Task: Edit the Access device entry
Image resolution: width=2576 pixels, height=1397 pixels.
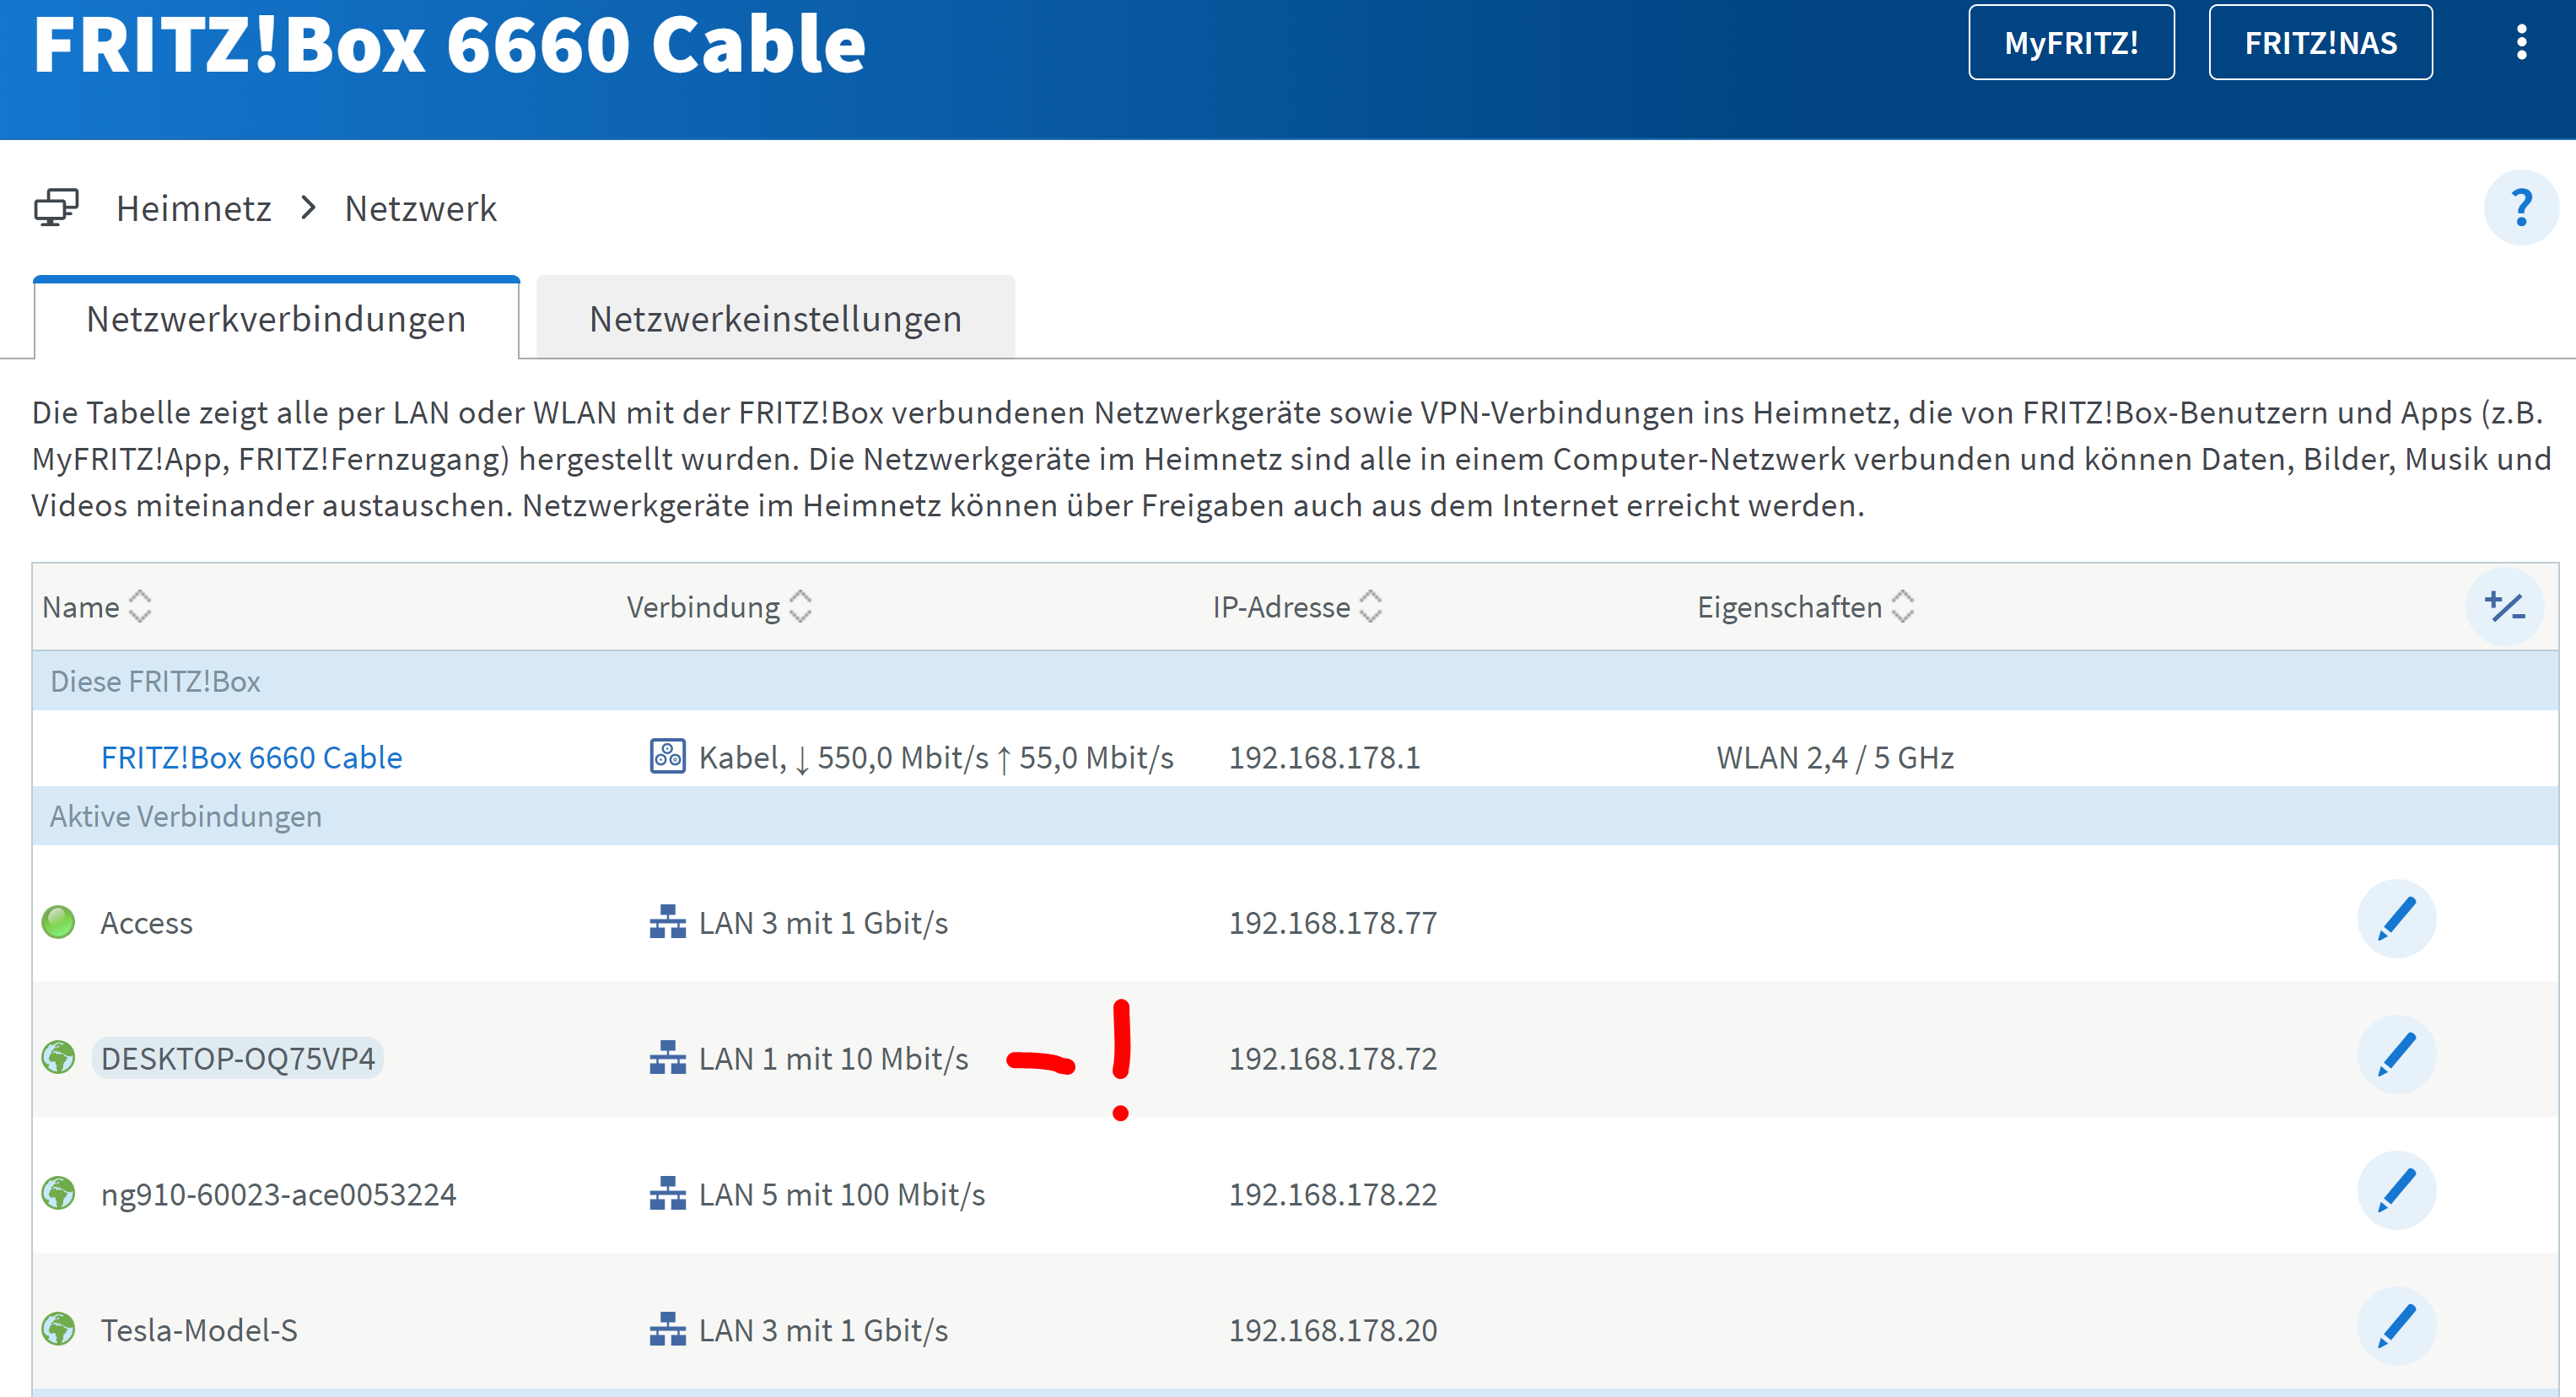Action: 2396,919
